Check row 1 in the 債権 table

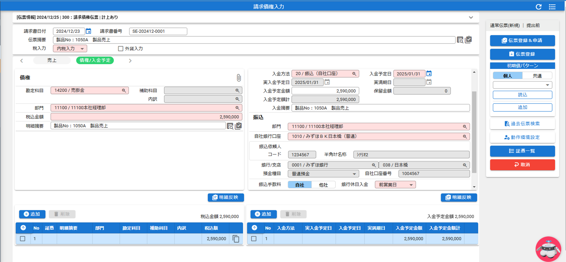(23, 239)
